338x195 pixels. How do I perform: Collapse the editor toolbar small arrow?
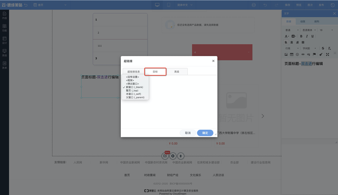click(x=335, y=53)
